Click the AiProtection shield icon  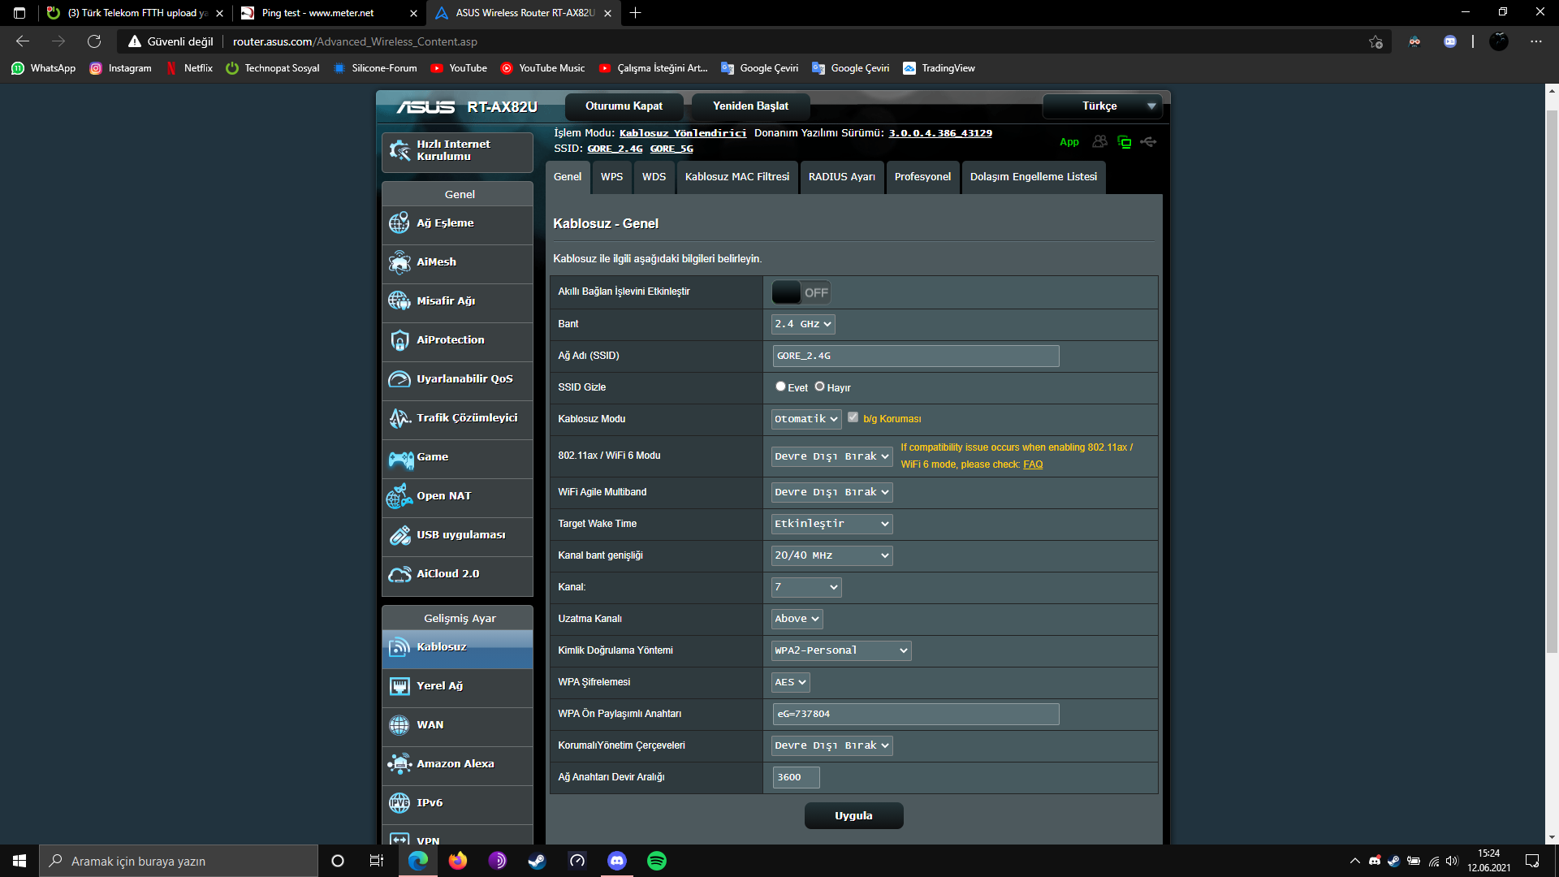399,340
